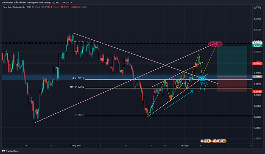Select the 0.618(1.37316) Fibonacci level label
265x154 pixels.
tap(77, 87)
